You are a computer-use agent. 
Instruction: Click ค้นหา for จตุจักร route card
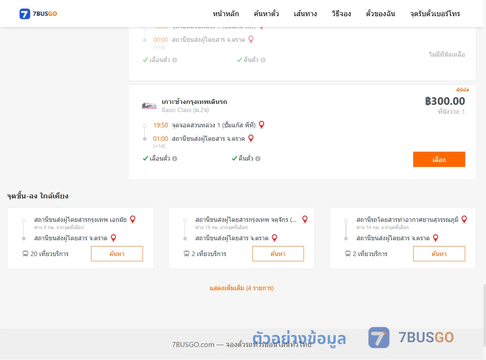click(x=278, y=254)
